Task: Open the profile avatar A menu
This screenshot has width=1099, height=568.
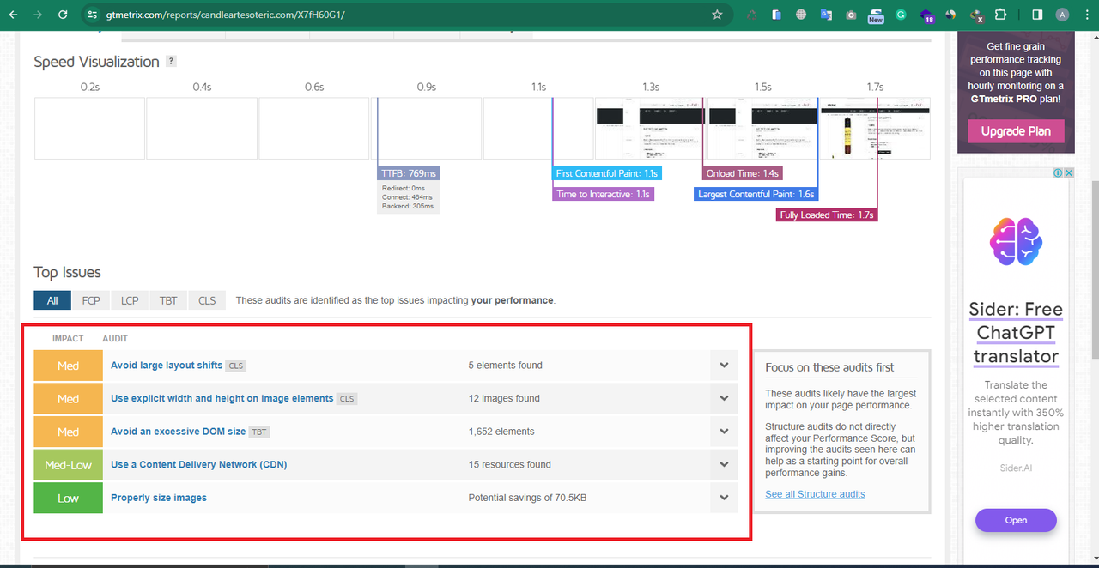Action: pos(1062,15)
